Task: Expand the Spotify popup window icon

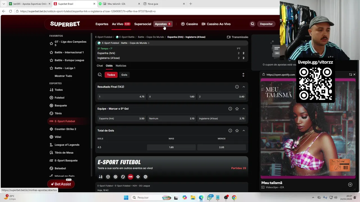Action: tap(350, 75)
